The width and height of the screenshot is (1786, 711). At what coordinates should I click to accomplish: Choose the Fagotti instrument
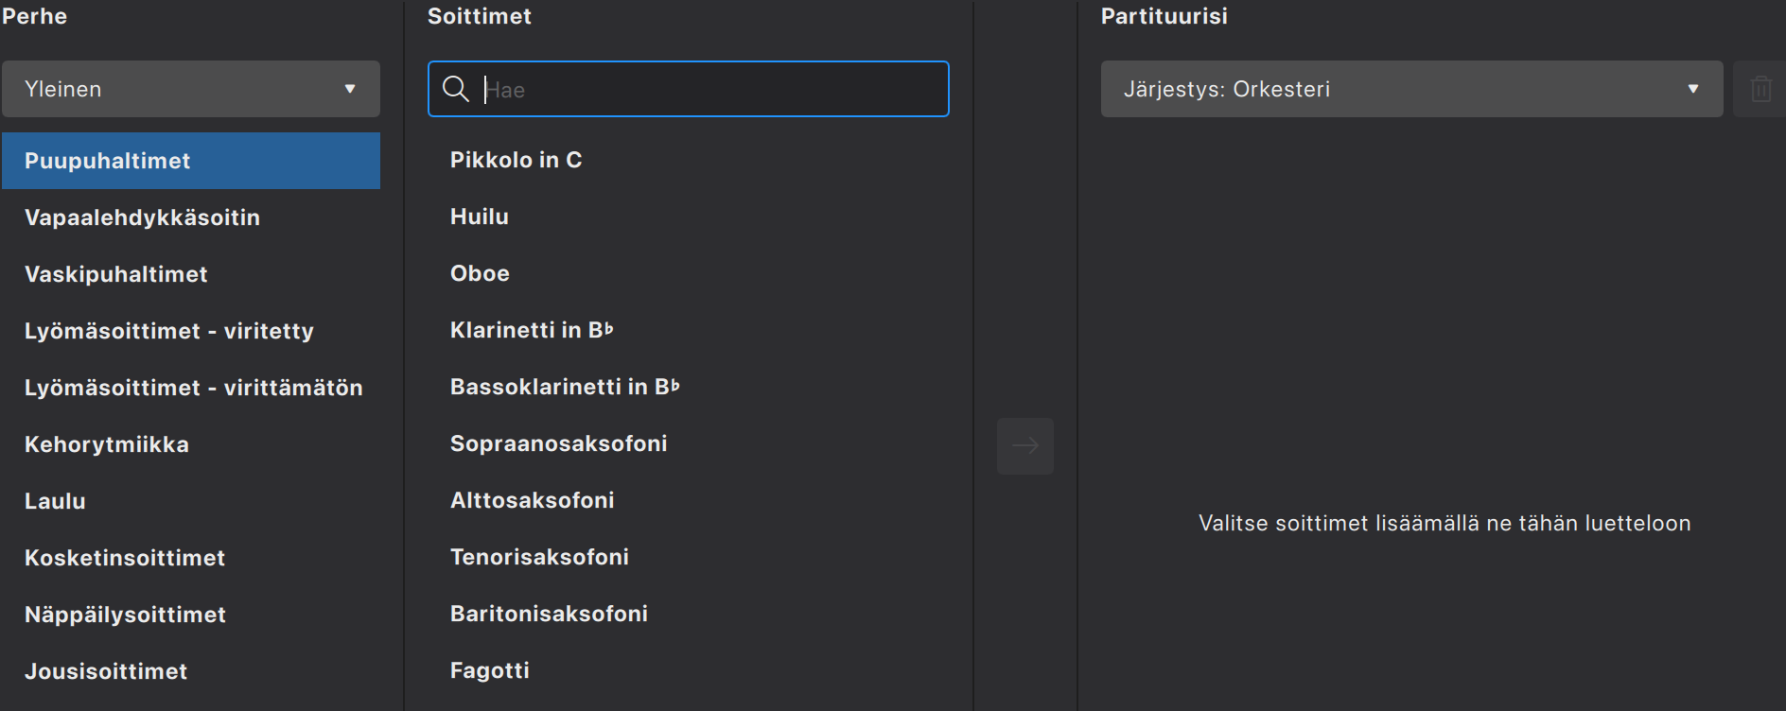coord(489,670)
